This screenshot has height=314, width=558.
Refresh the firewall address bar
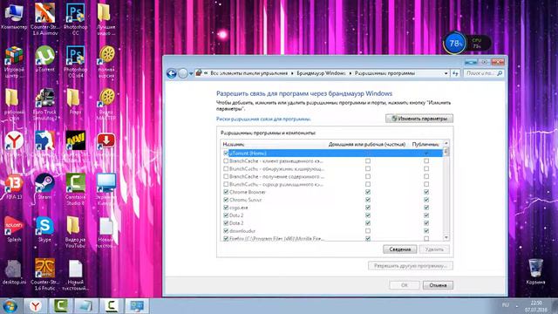click(x=455, y=73)
